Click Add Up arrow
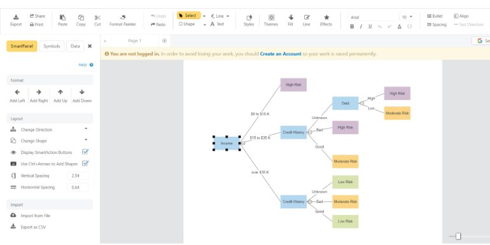This screenshot has width=490, height=245. coord(60,95)
